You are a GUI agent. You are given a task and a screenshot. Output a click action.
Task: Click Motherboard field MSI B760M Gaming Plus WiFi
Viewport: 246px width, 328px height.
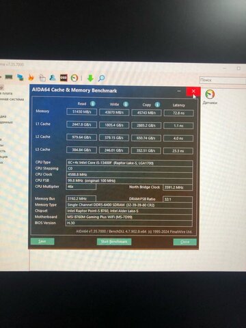tap(129, 217)
